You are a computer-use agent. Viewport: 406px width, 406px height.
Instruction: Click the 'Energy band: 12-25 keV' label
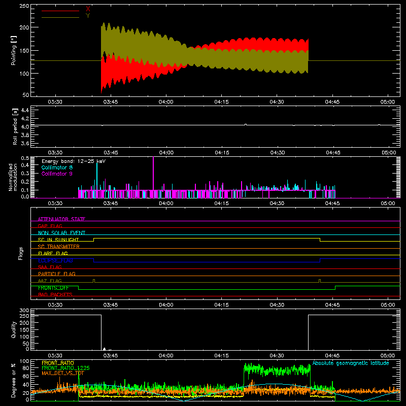(74, 161)
